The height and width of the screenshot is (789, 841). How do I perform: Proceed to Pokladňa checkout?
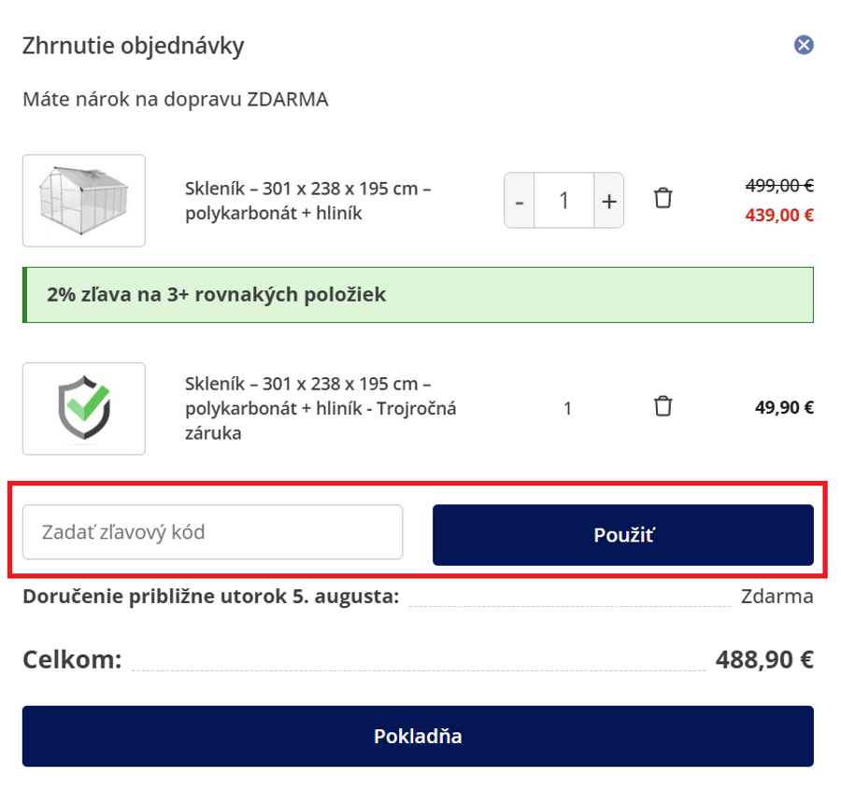418,736
